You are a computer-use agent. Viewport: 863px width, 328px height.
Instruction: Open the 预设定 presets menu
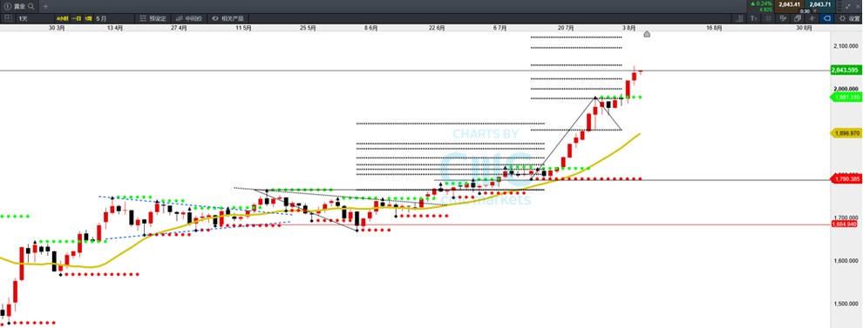[153, 18]
